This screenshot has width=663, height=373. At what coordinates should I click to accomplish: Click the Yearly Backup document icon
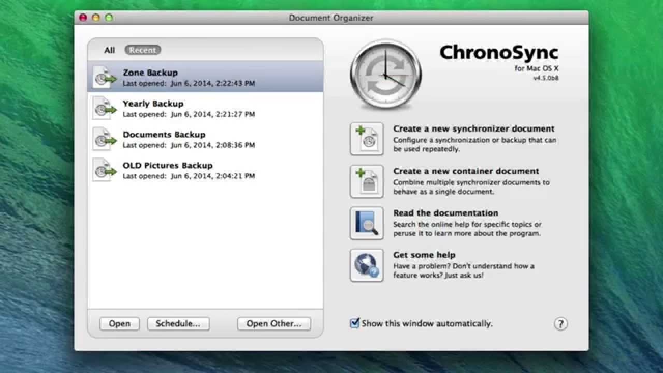click(105, 108)
